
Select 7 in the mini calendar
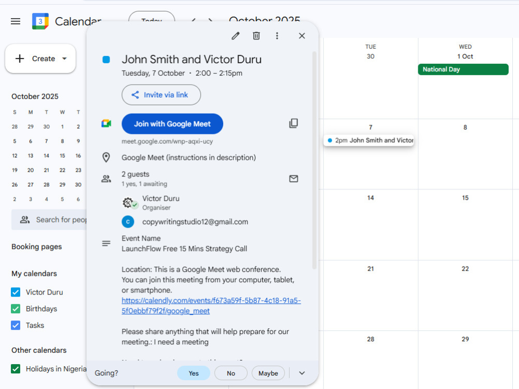click(x=46, y=141)
